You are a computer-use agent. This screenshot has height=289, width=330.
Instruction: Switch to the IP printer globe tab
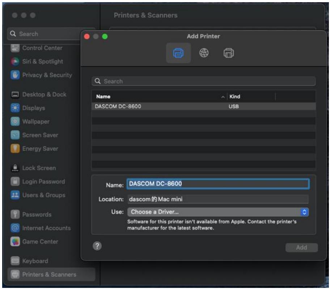point(204,53)
